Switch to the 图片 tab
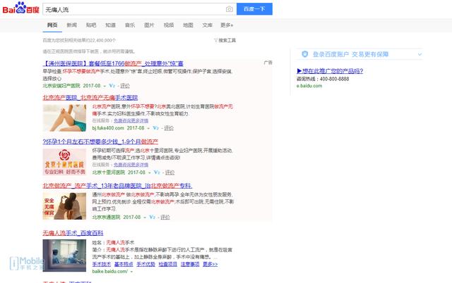Screen dimensions: 452x283 (x=149, y=25)
